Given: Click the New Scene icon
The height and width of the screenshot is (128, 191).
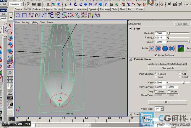Looking at the screenshot, I should [x=28, y=4].
